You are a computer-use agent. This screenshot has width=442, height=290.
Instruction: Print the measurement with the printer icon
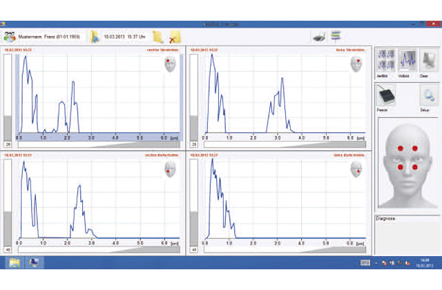[x=319, y=37]
